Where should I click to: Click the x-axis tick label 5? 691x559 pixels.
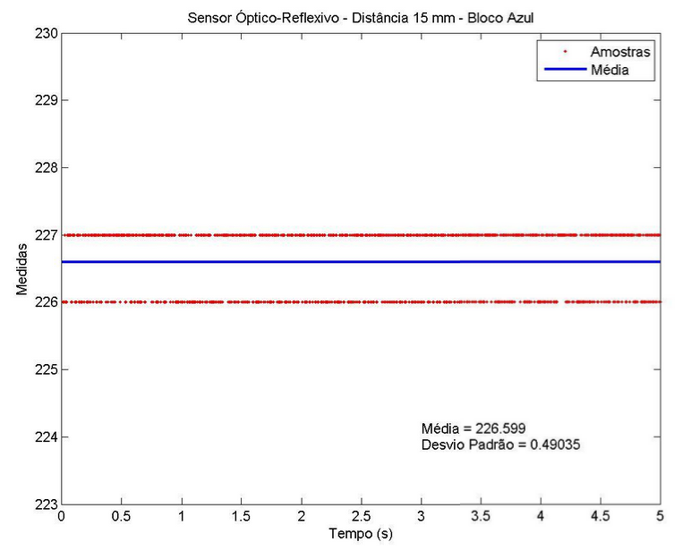[x=660, y=516]
